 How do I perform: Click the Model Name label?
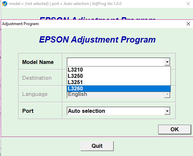pyautogui.click(x=38, y=62)
